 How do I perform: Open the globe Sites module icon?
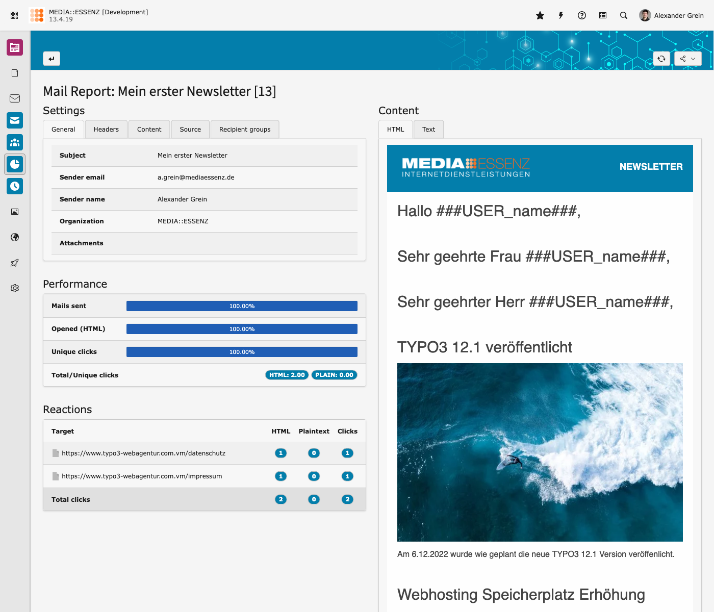15,237
